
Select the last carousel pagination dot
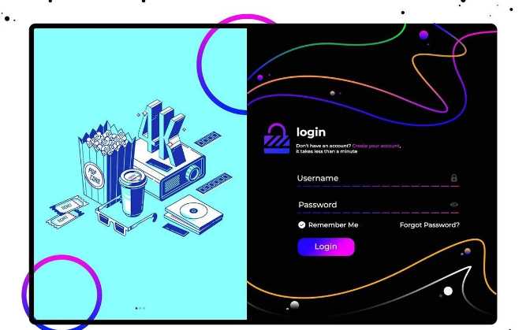coord(144,308)
